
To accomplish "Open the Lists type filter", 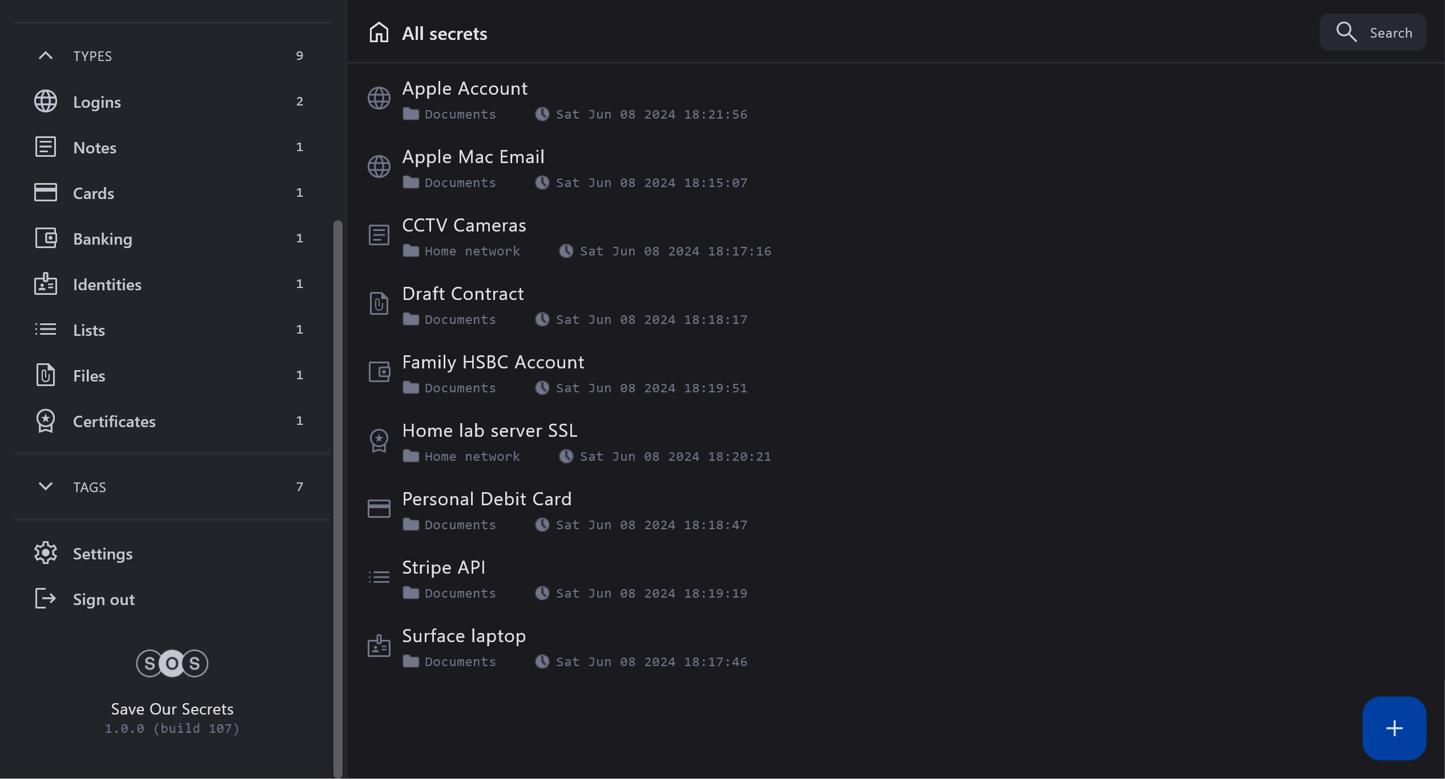I will click(89, 330).
